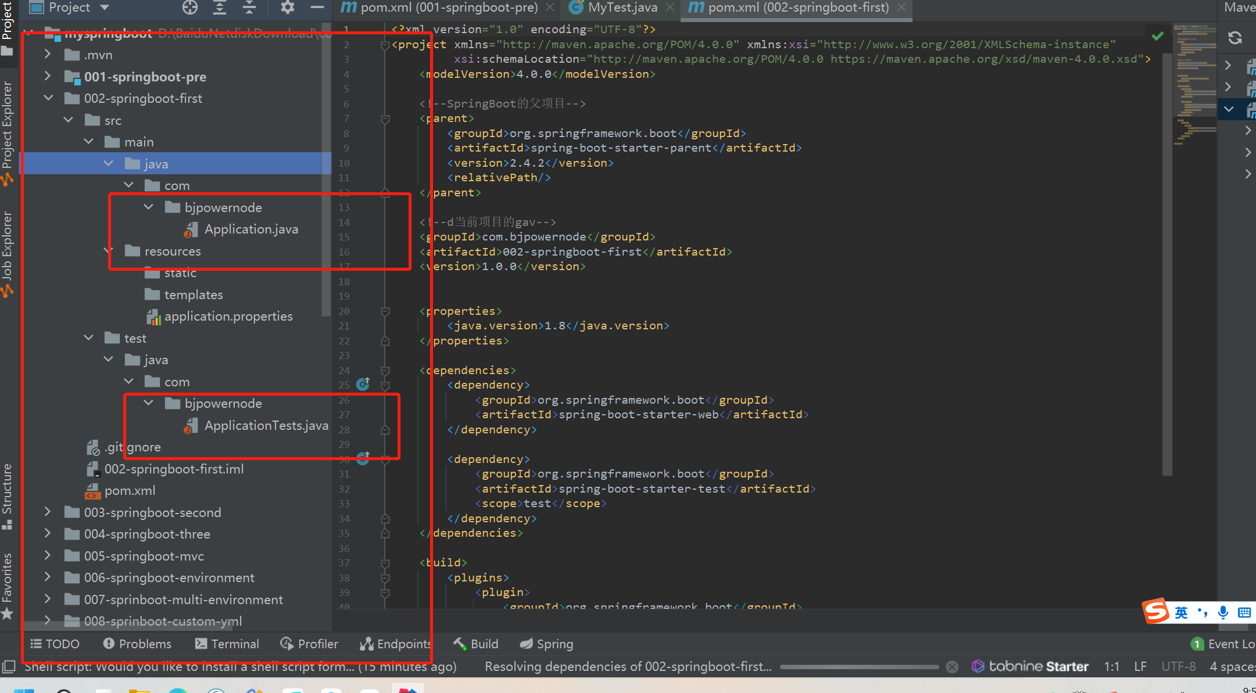Viewport: 1256px width, 693px height.
Task: Cancel the resolving dependencies progress task
Action: [x=952, y=667]
